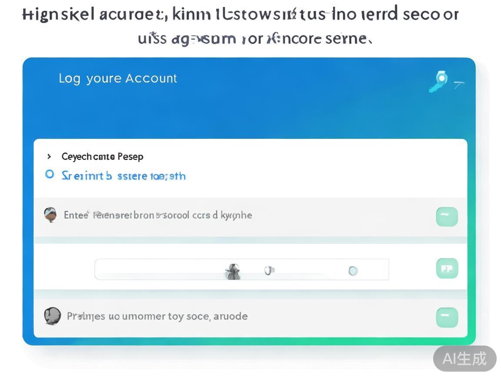Toggle the green minus button on the "Pralmjes" row
The width and height of the screenshot is (501, 376).
tap(447, 317)
